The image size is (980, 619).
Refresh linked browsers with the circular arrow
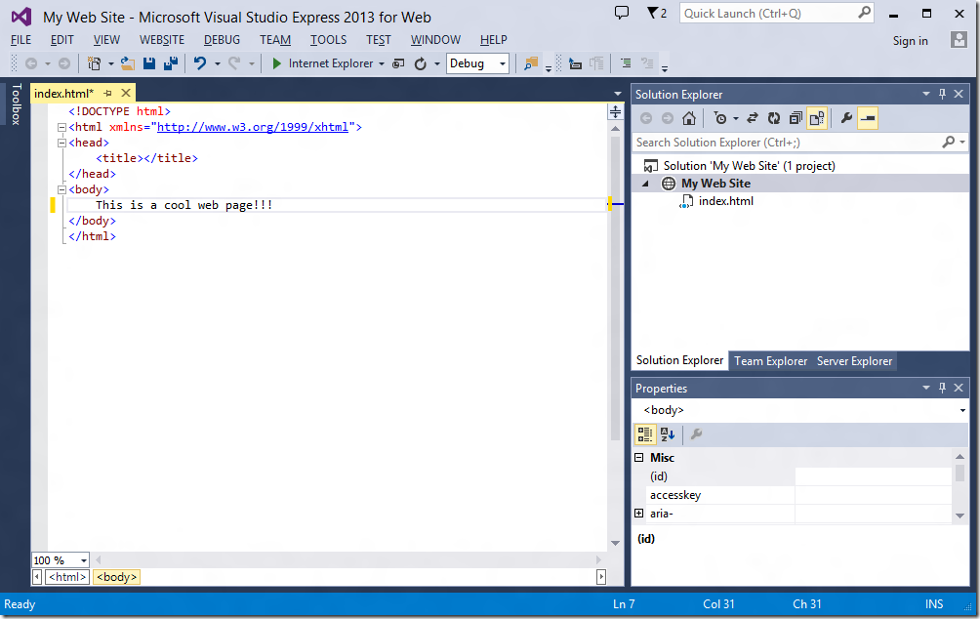click(421, 63)
